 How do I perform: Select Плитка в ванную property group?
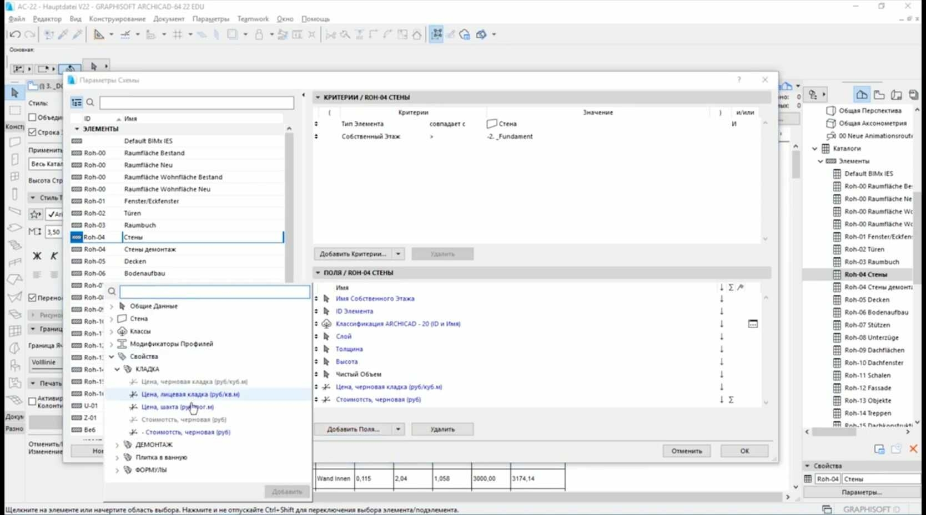(161, 457)
